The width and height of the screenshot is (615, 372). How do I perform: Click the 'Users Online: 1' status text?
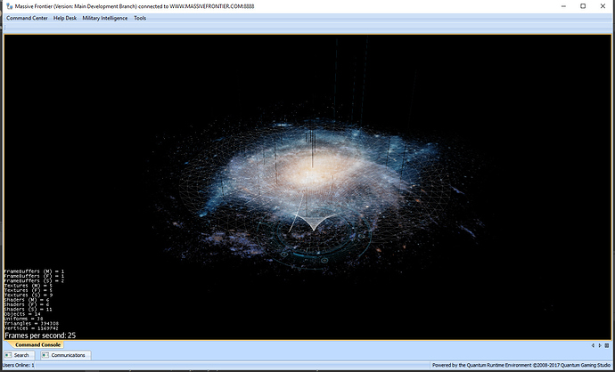pyautogui.click(x=18, y=365)
